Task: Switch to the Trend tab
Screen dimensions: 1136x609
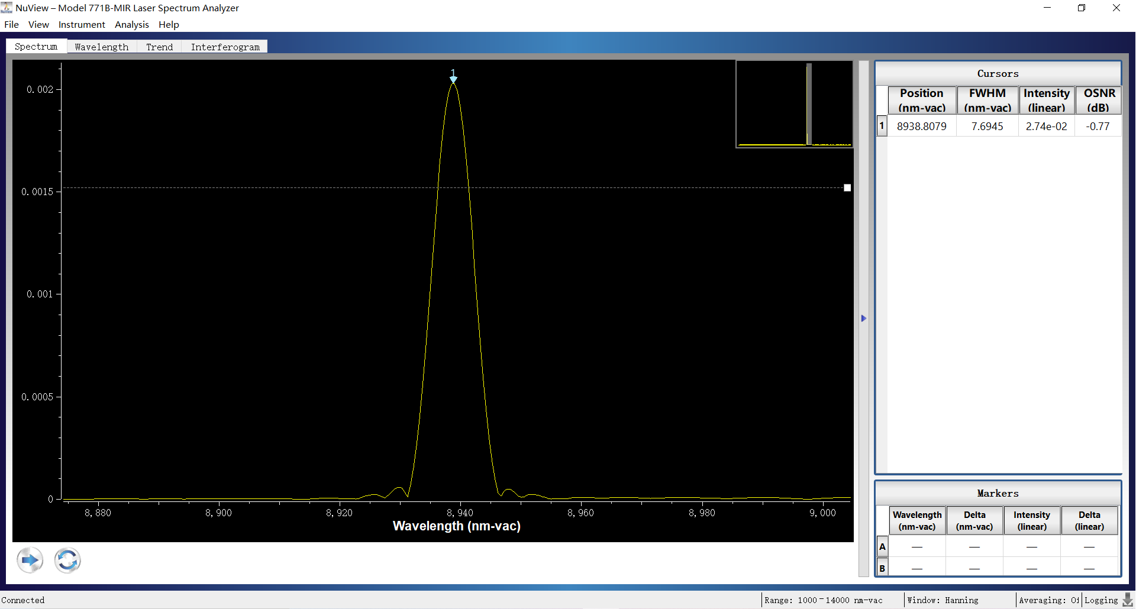Action: coord(159,47)
